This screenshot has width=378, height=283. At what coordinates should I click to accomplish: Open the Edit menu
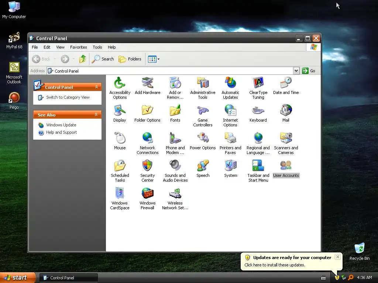47,47
